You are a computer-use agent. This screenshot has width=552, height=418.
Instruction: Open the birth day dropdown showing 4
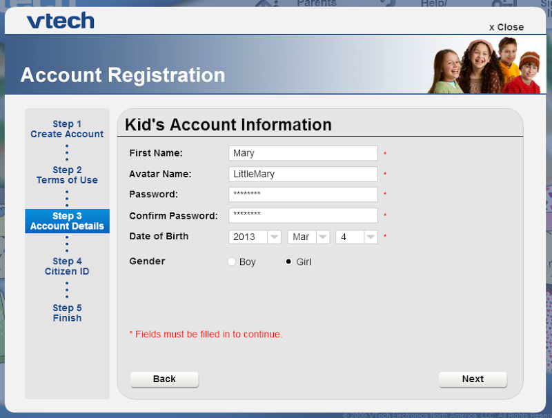point(357,237)
